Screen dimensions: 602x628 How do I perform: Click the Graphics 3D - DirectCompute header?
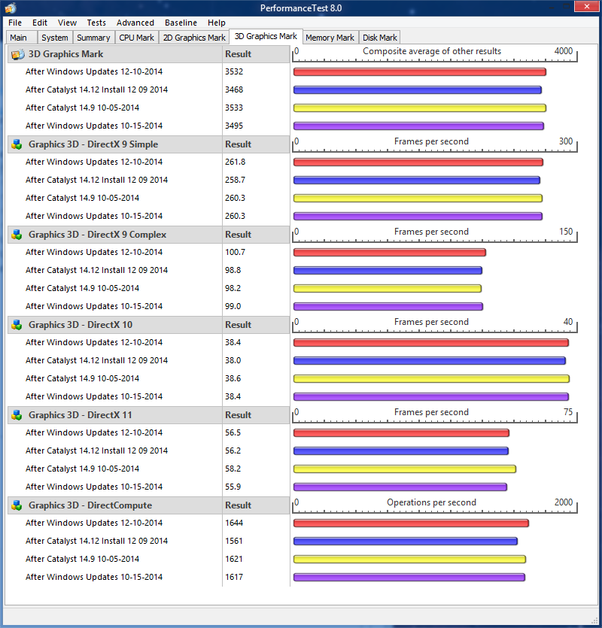(114, 505)
